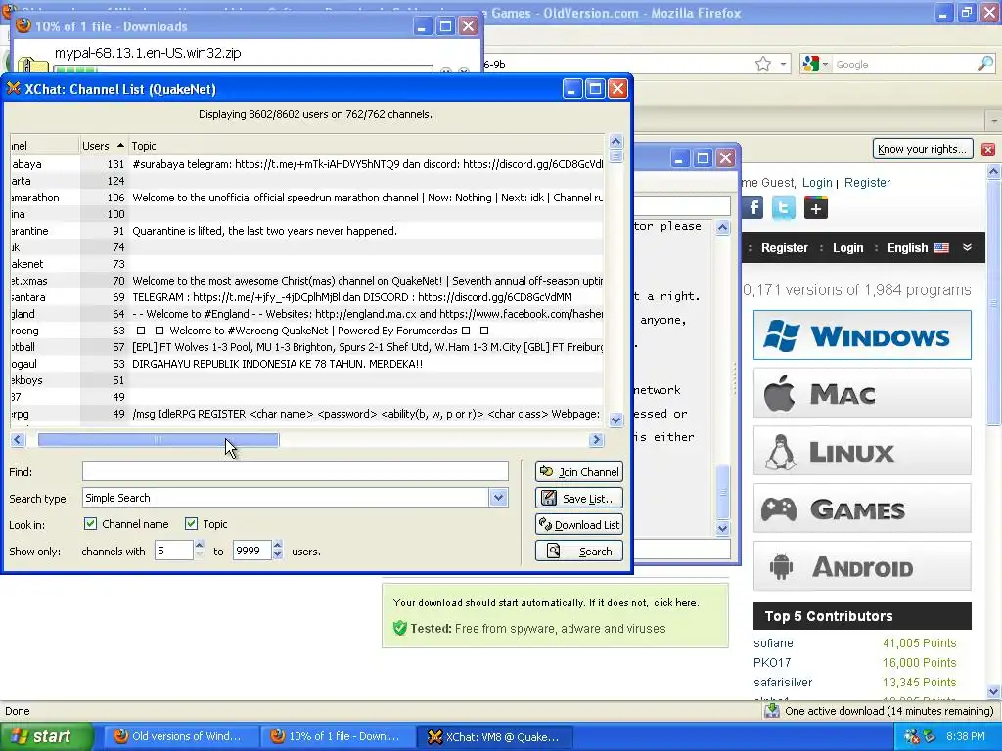Viewport: 1002px width, 751px height.
Task: Open the Search type dropdown
Action: [498, 498]
